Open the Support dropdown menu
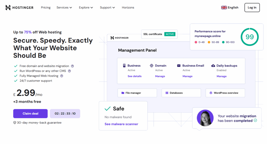The width and height of the screenshot is (267, 144). tap(107, 8)
